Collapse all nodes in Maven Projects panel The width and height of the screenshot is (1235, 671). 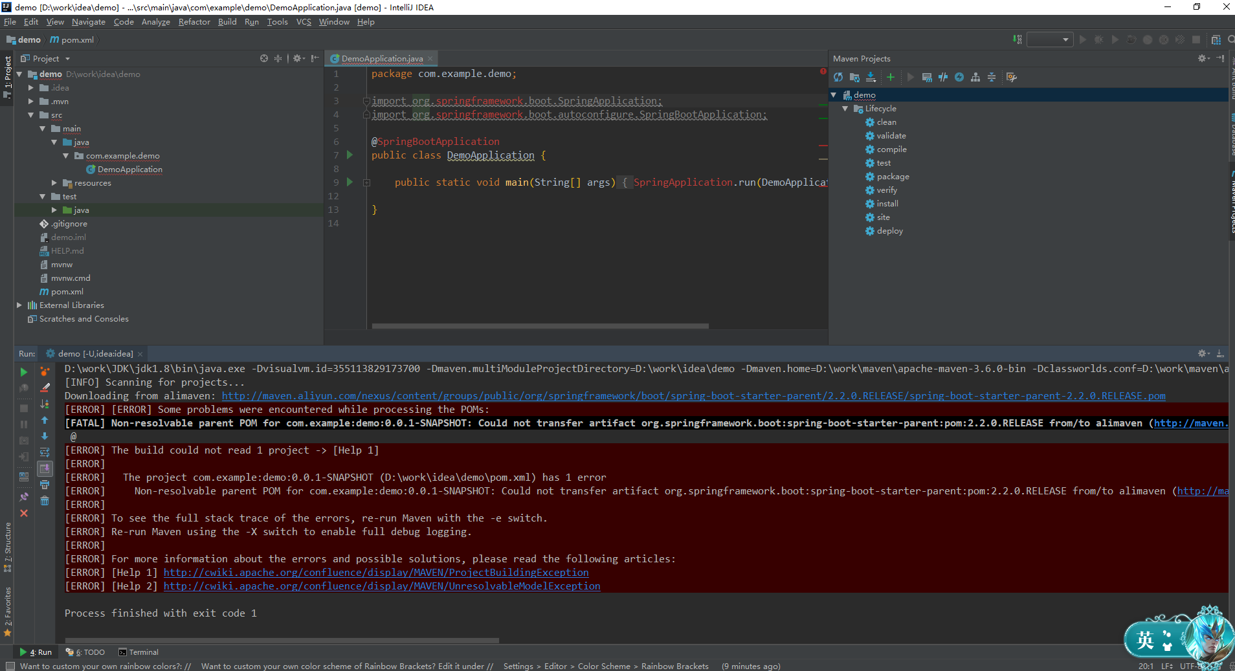tap(992, 77)
